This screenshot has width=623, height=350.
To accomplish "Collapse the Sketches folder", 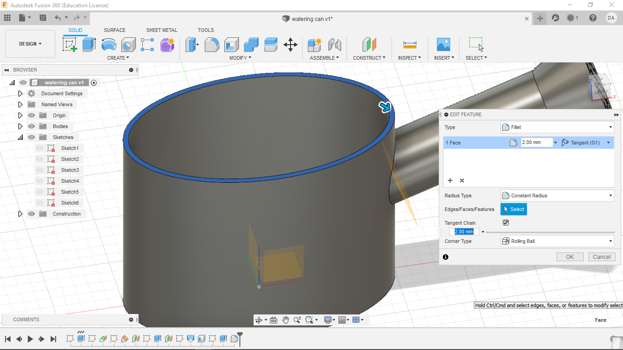I will pos(20,137).
